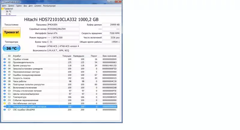Click yellow warning dot for Нестабильные сектора
The image size is (240, 130).
[x=4, y=103]
